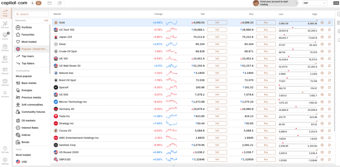Viewport: 340px width, 167px height.
Task: Open the Charts section
Action: tap(5, 36)
